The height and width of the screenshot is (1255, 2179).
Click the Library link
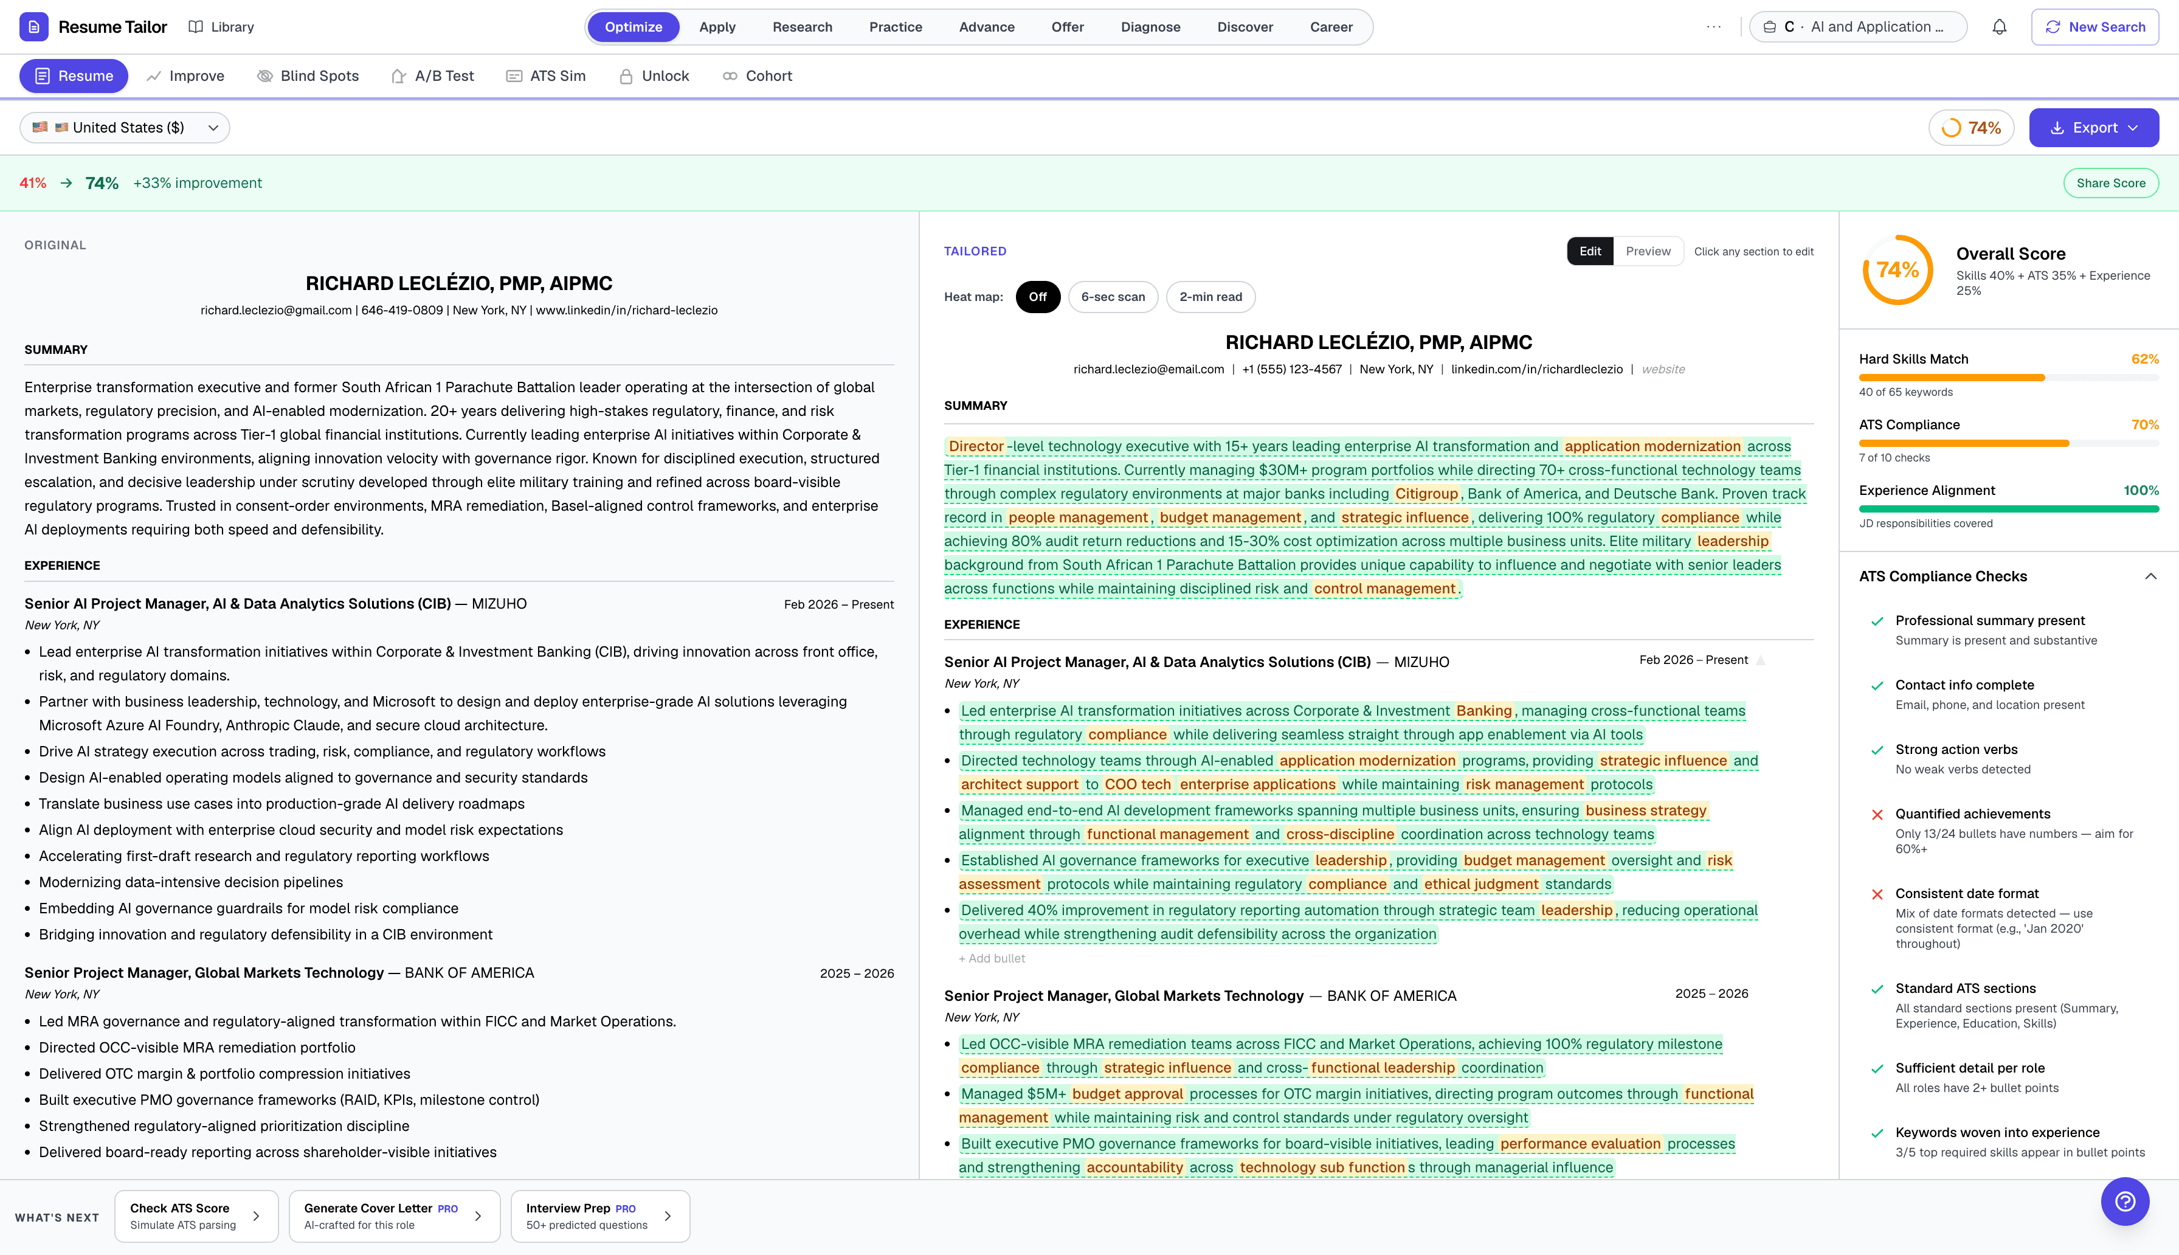[x=221, y=27]
